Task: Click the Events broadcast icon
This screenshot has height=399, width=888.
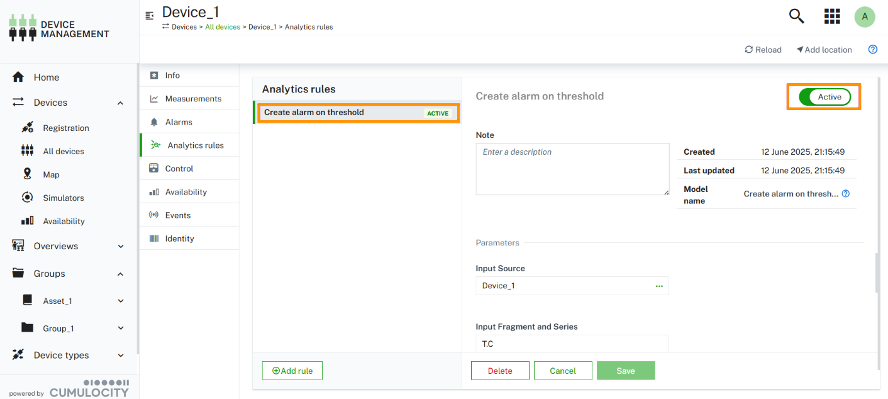Action: 153,215
